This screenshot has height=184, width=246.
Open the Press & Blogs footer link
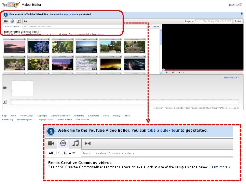pos(27,116)
